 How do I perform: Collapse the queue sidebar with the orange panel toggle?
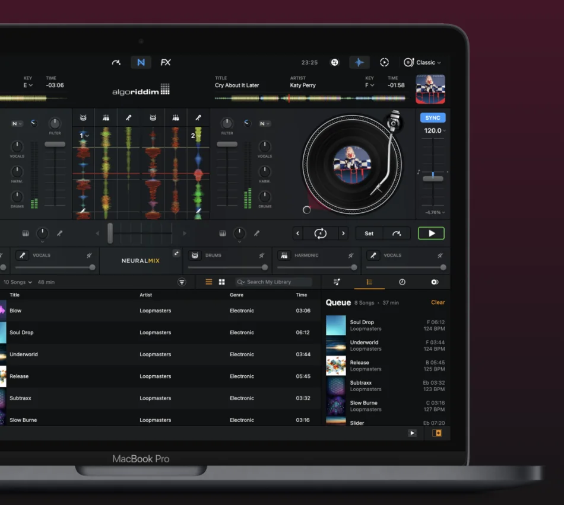click(438, 433)
